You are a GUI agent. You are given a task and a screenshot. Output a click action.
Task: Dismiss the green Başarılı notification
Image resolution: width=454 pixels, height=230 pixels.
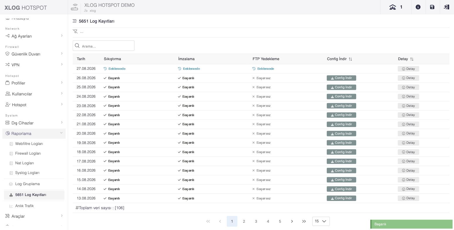[412, 224]
